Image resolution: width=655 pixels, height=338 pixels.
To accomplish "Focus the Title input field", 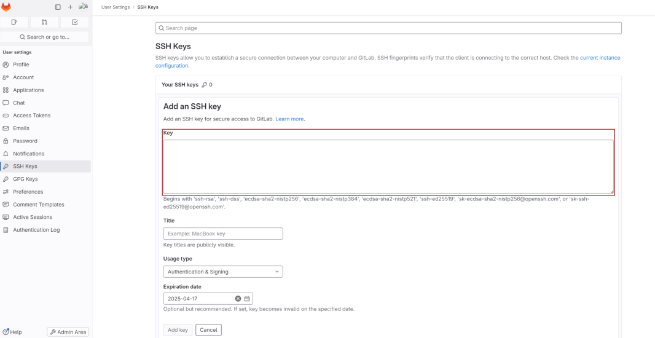I will tap(223, 234).
